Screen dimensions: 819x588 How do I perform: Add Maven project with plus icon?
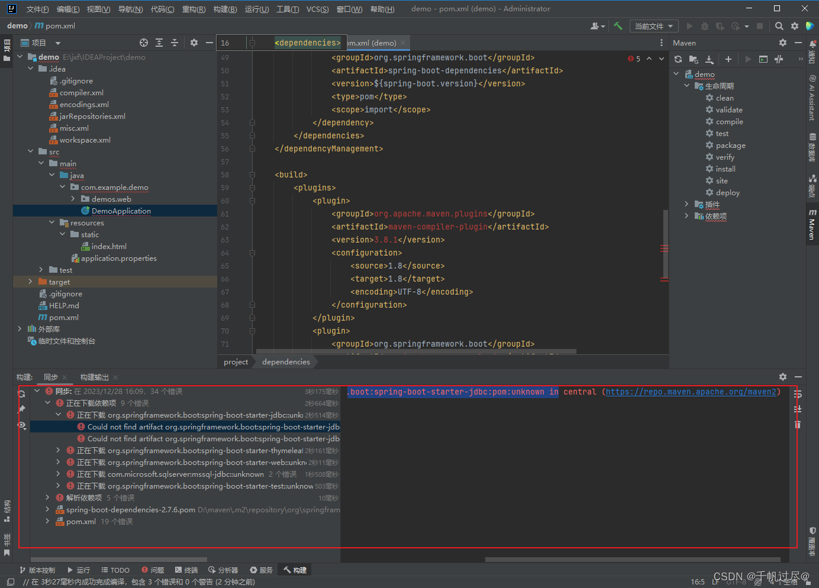pyautogui.click(x=728, y=59)
